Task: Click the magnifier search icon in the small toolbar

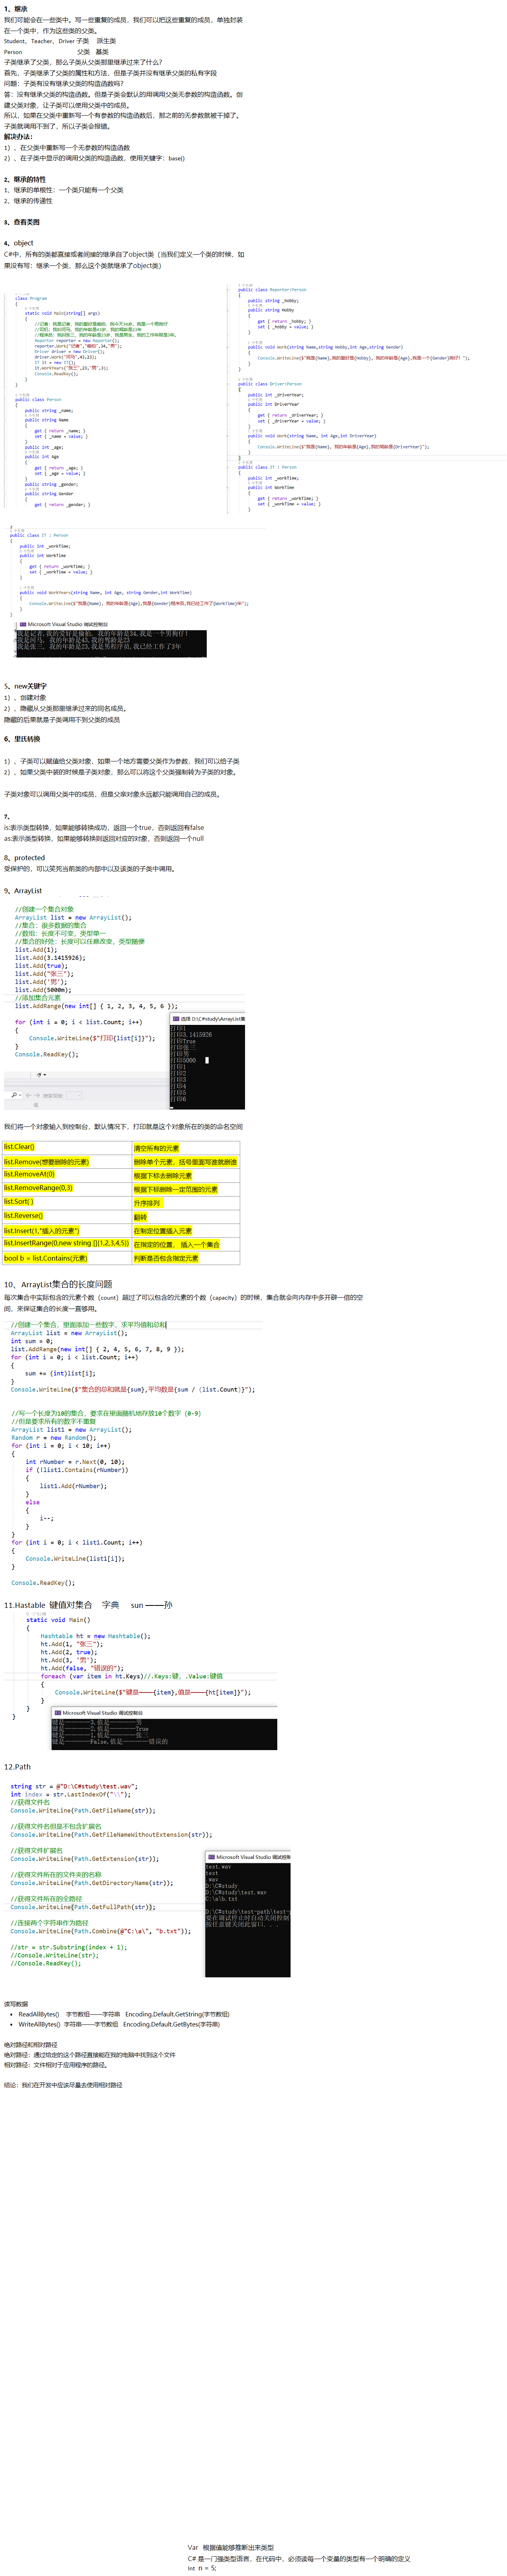Action: coord(14,1095)
